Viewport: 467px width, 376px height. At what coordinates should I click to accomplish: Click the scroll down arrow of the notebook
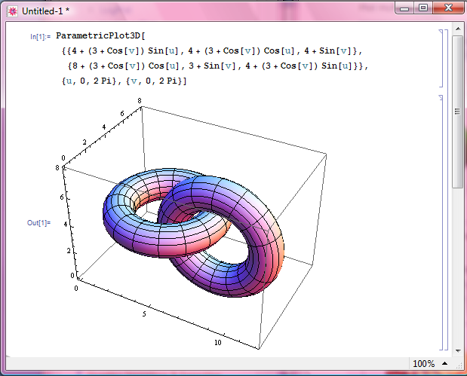(x=458, y=351)
